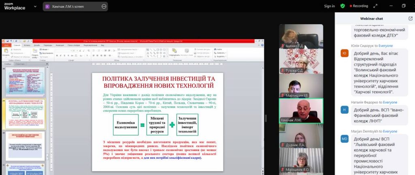Click the Sign in link

tap(329, 6)
